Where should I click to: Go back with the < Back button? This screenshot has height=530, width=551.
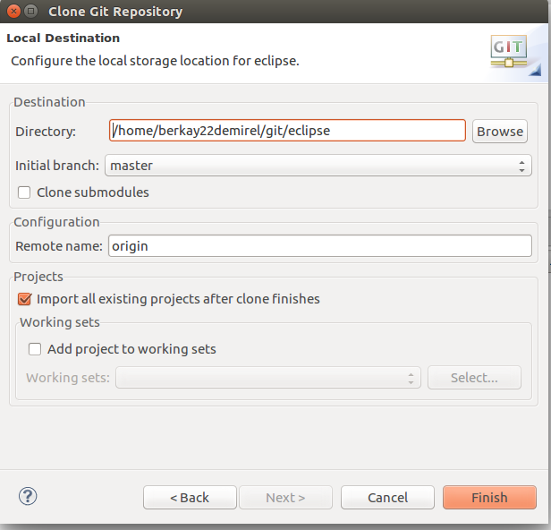[190, 497]
